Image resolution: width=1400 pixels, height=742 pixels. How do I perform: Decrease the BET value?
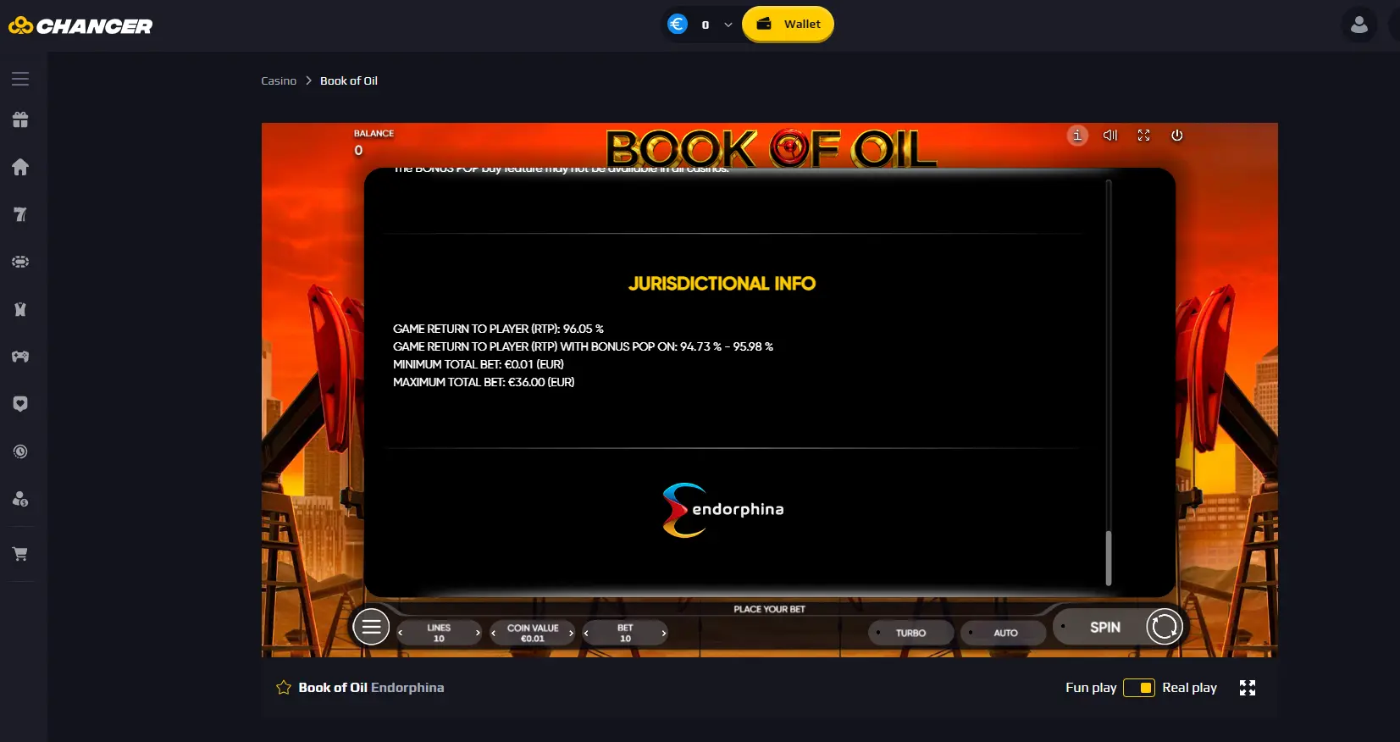586,633
